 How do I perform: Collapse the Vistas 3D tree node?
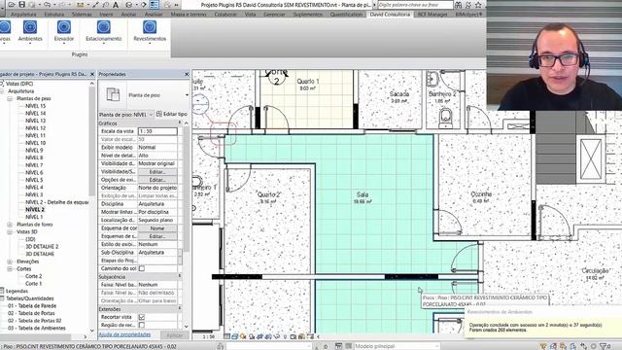coord(10,231)
